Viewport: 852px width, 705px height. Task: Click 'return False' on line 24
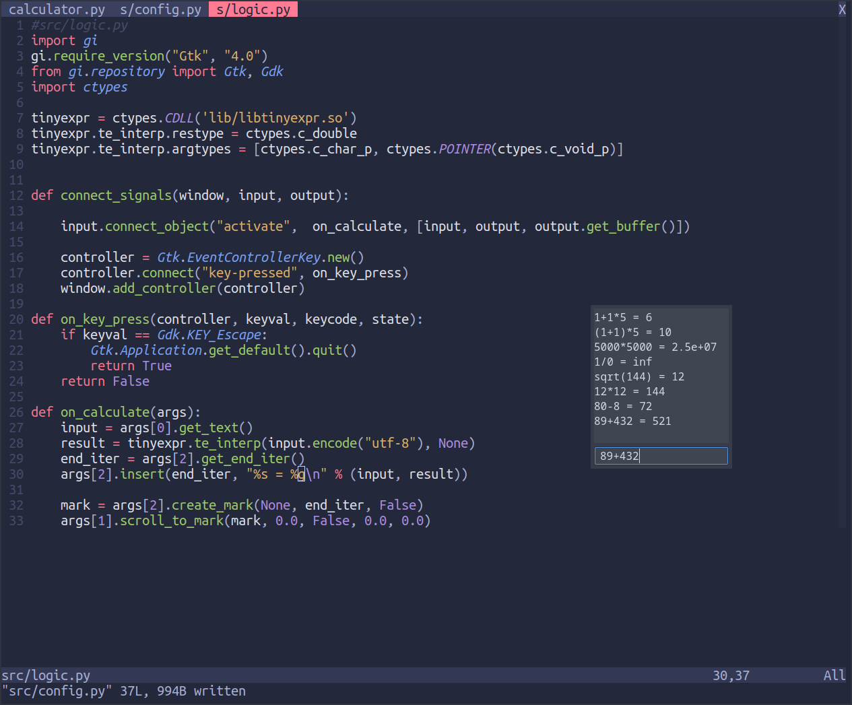click(x=105, y=381)
